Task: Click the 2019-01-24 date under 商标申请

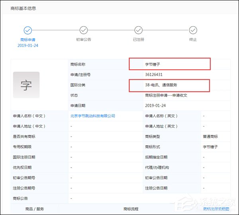Action: click(x=27, y=45)
